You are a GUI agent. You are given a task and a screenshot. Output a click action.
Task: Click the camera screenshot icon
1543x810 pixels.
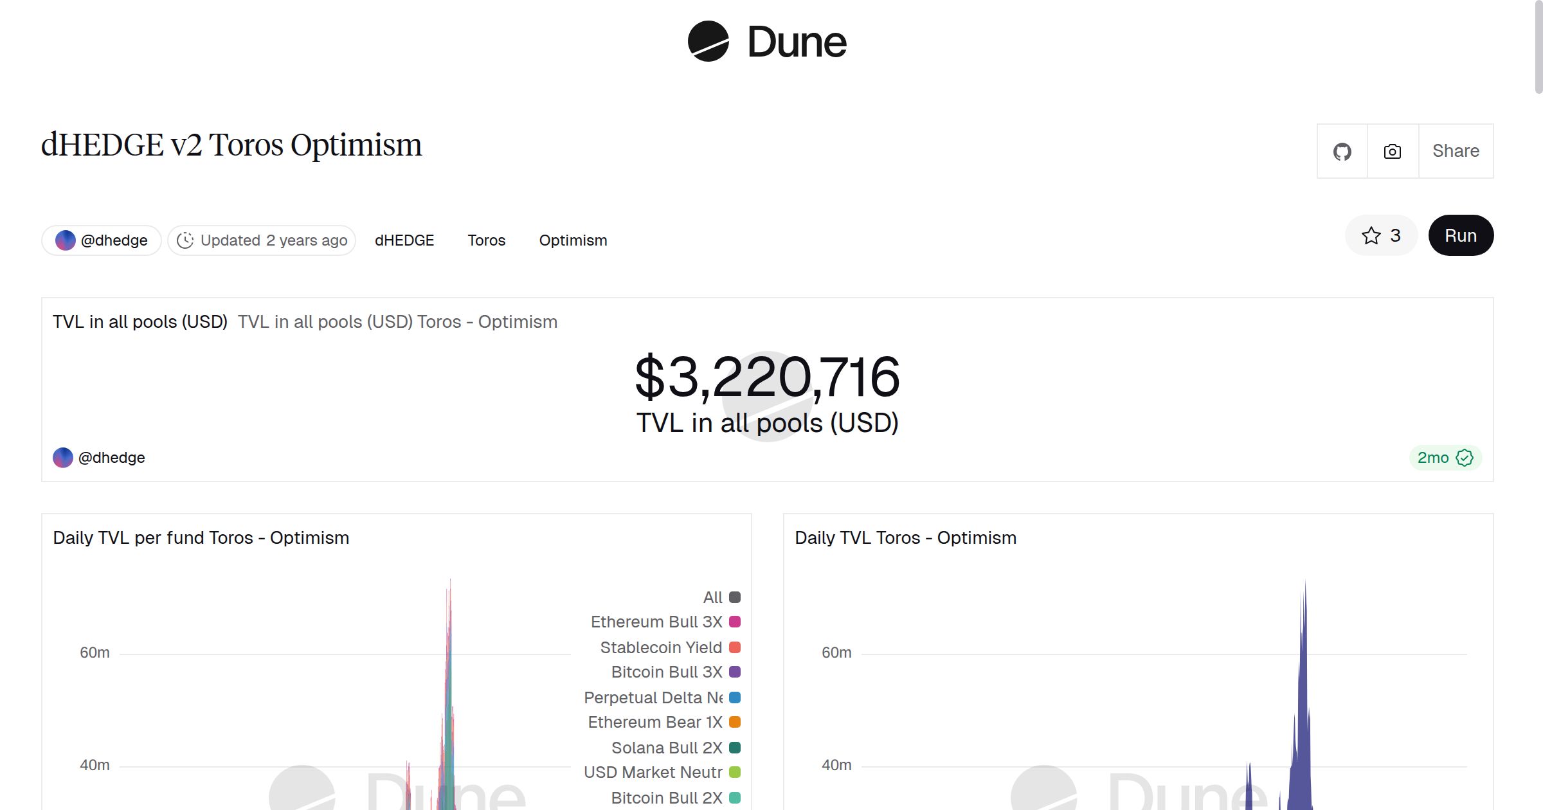(x=1392, y=152)
